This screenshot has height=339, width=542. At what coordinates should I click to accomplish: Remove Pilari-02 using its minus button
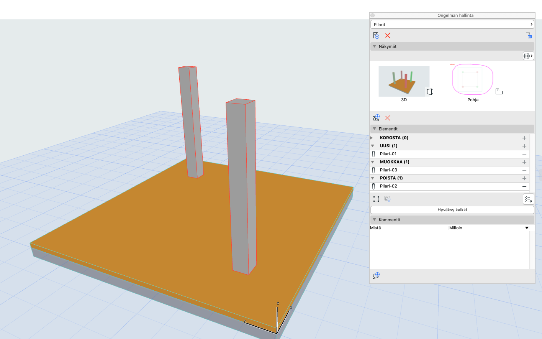tap(524, 186)
